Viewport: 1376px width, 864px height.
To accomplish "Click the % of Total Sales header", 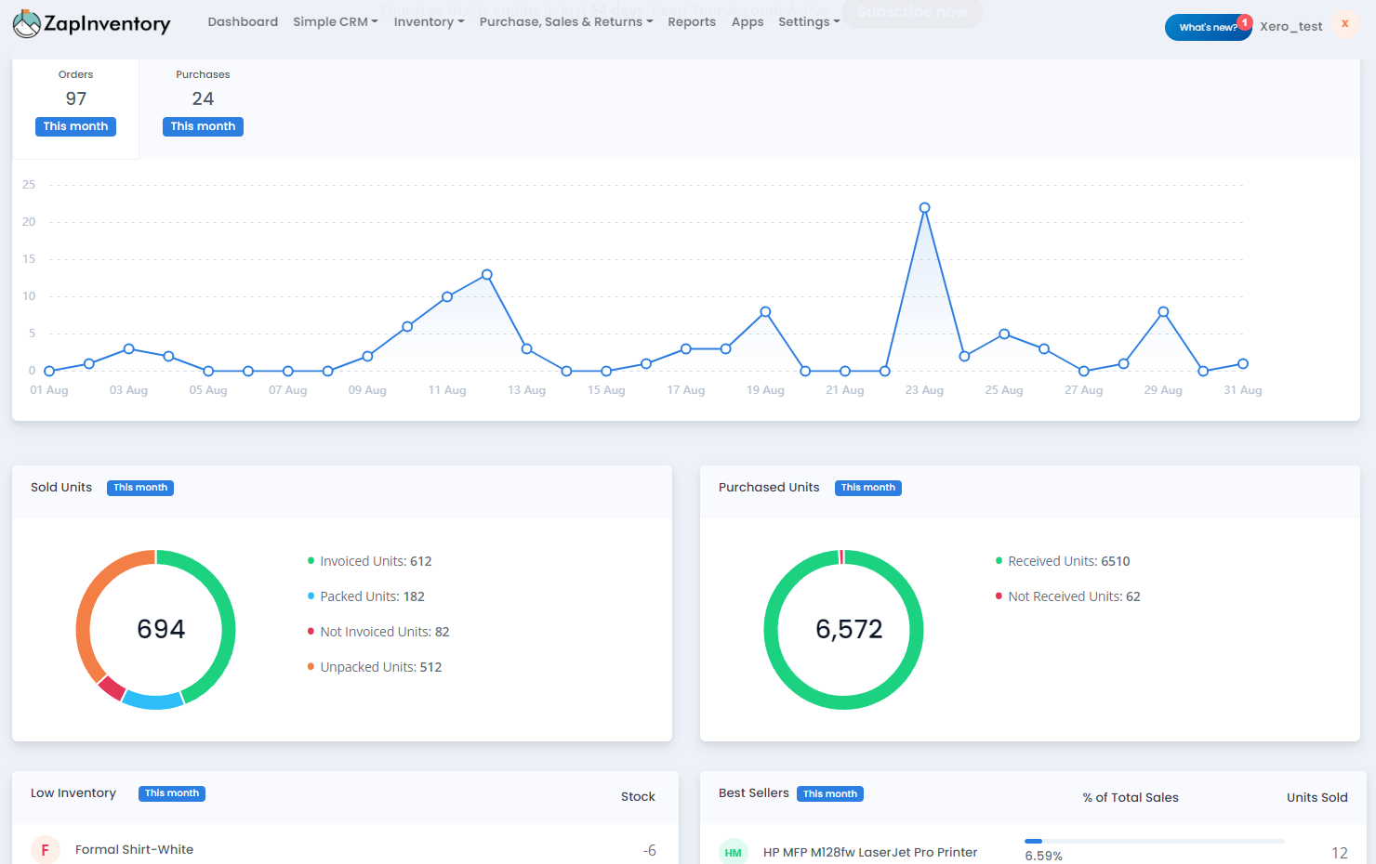I will [x=1131, y=797].
